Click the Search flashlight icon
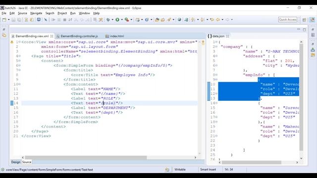 point(169,20)
